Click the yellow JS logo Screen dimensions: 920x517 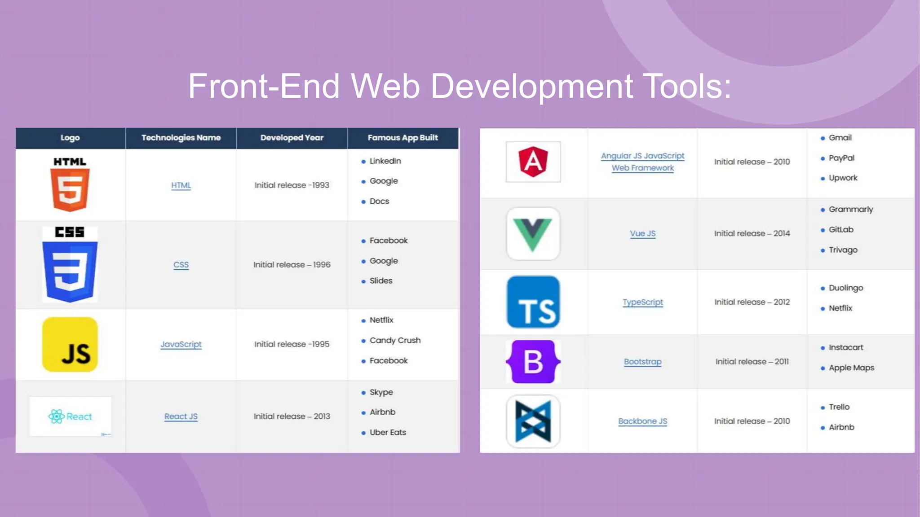[x=70, y=344]
